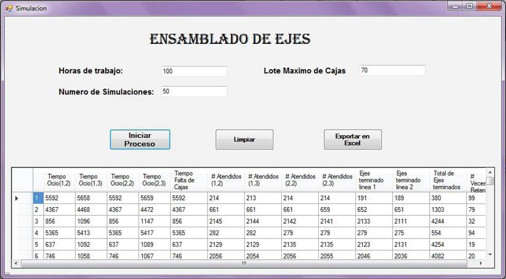Click the Tiempo Falta de Cajas header
This screenshot has height=279, width=506.
(x=188, y=179)
